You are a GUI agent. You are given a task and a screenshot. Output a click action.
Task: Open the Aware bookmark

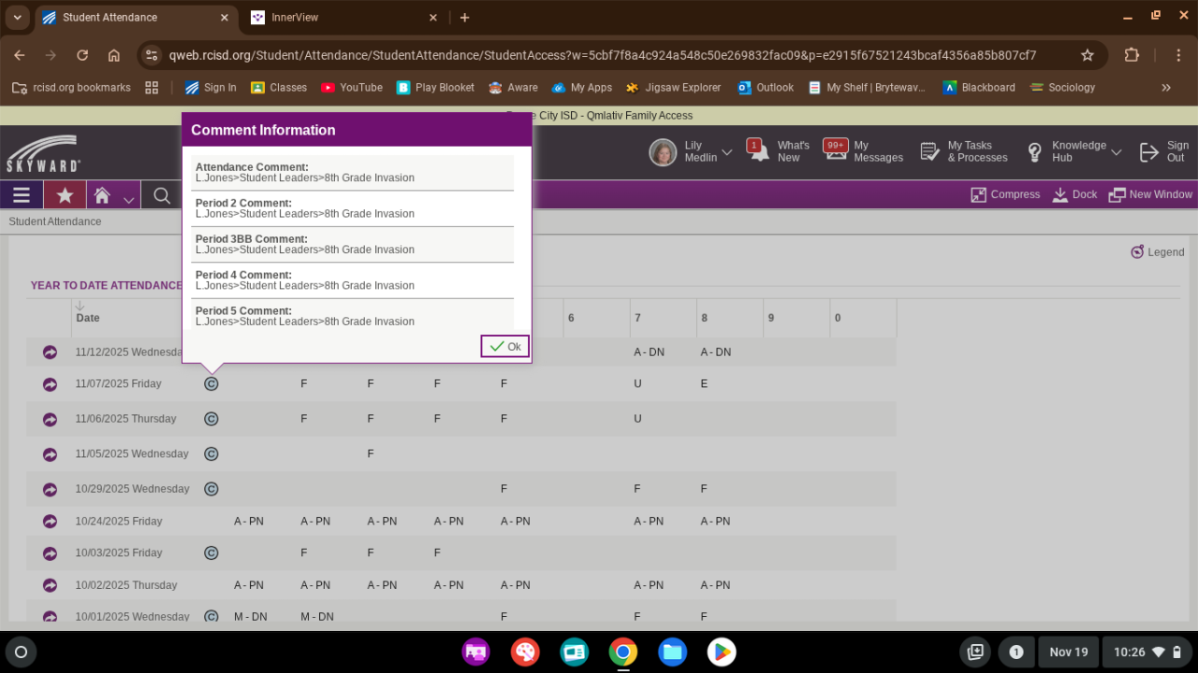coord(513,88)
